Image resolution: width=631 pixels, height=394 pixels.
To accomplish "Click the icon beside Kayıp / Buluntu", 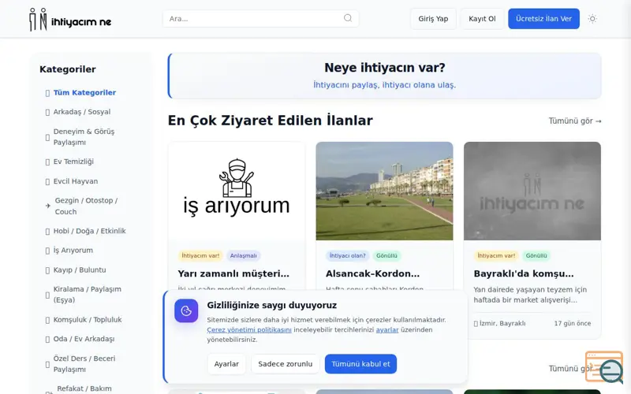I will pos(47,270).
